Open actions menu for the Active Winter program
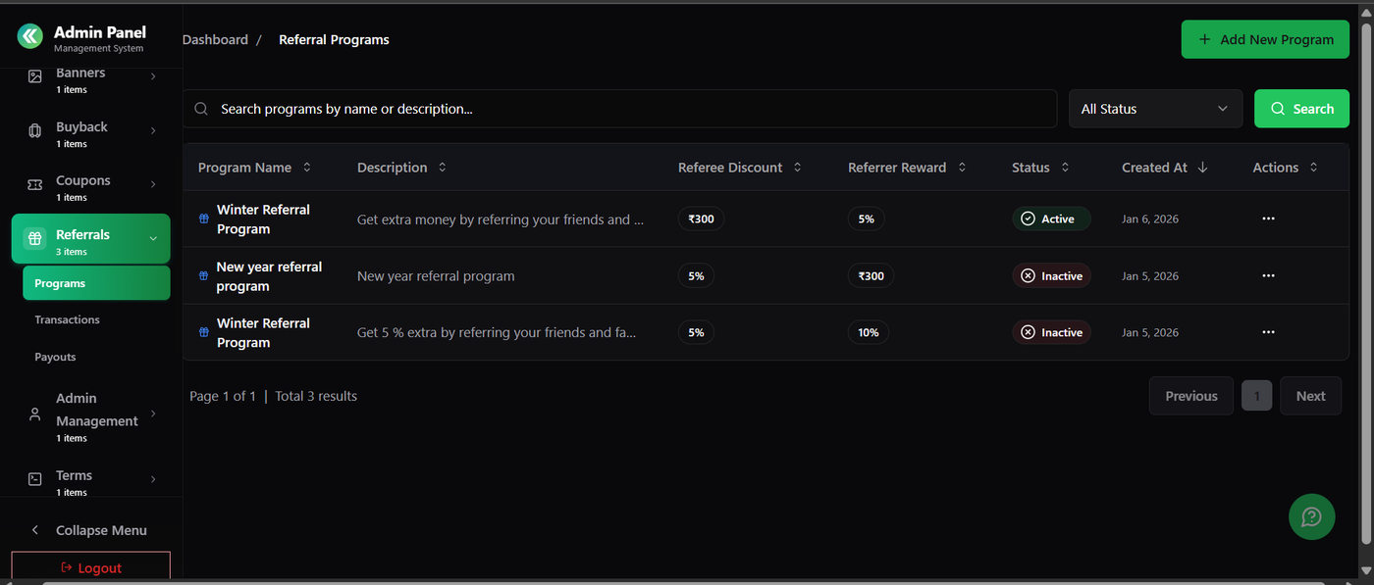1374x585 pixels. (1268, 219)
